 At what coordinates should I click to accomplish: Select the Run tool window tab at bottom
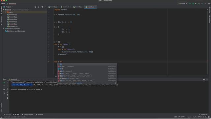click(x=16, y=114)
